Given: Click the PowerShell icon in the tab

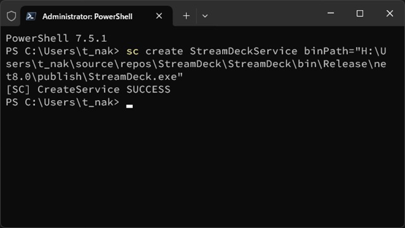Looking at the screenshot, I should pos(31,16).
